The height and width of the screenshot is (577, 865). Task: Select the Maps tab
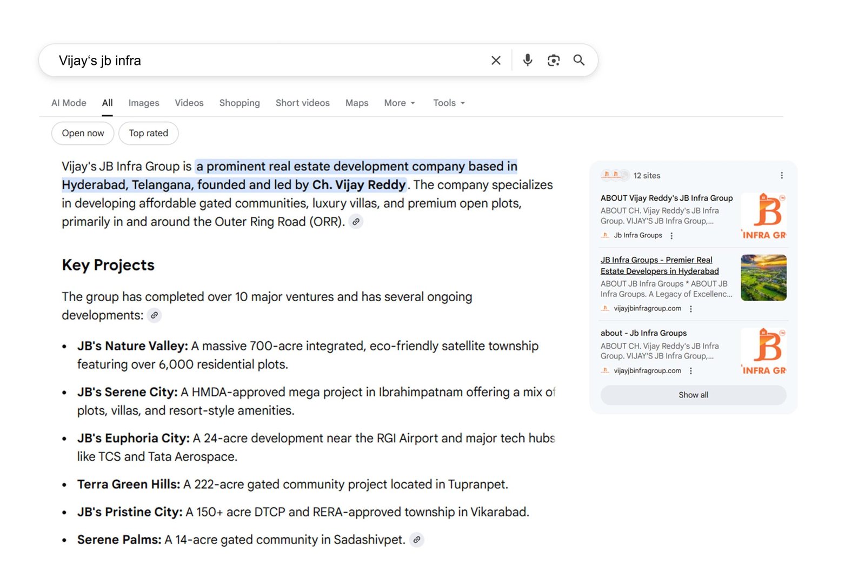coord(356,103)
